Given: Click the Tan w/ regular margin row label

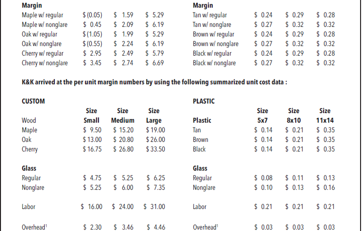Looking at the screenshot, I should pyautogui.click(x=210, y=15).
